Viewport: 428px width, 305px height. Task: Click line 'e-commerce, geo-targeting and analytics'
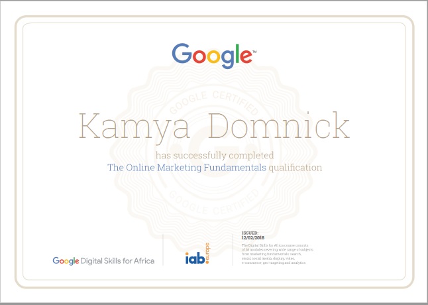coord(274,263)
